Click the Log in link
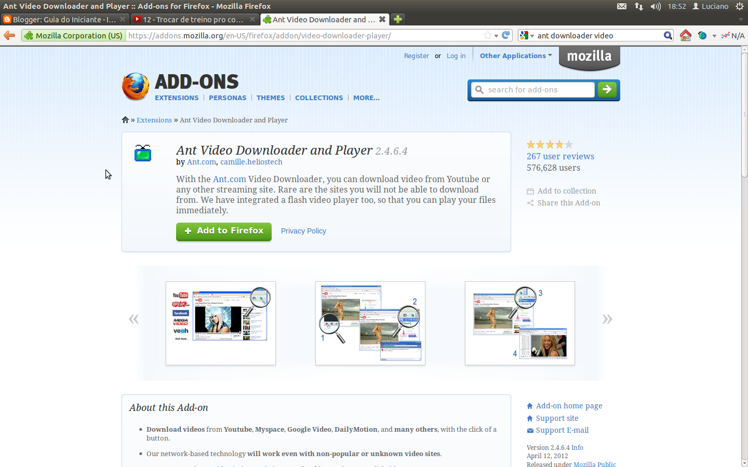Viewport: 748px width, 467px height. (x=456, y=56)
